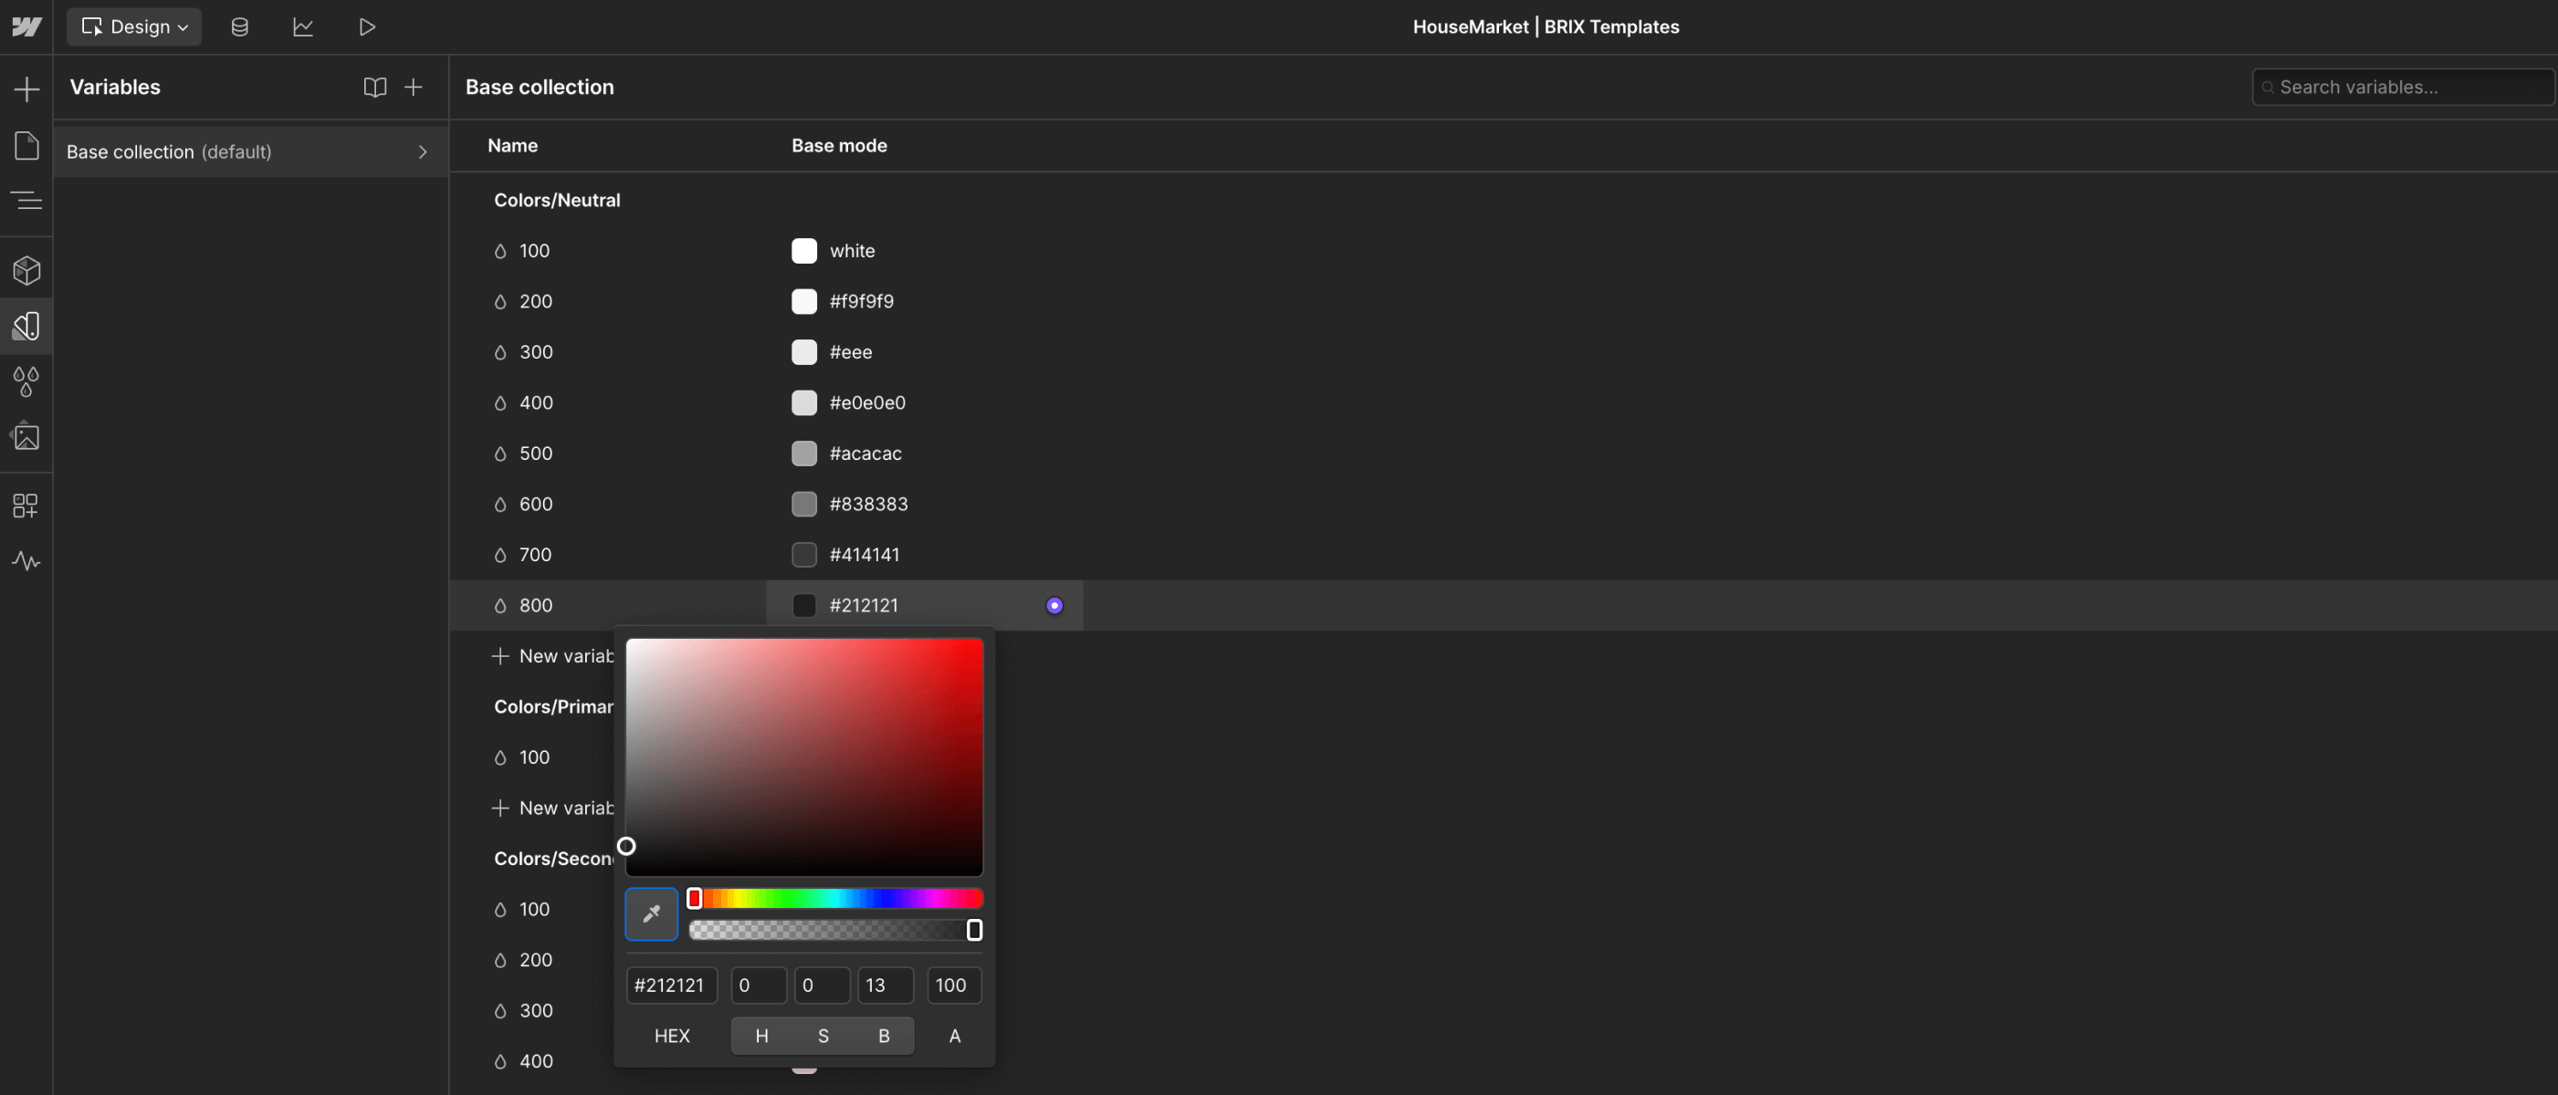The width and height of the screenshot is (2558, 1095).
Task: Open the Assets panel
Action: coord(26,436)
